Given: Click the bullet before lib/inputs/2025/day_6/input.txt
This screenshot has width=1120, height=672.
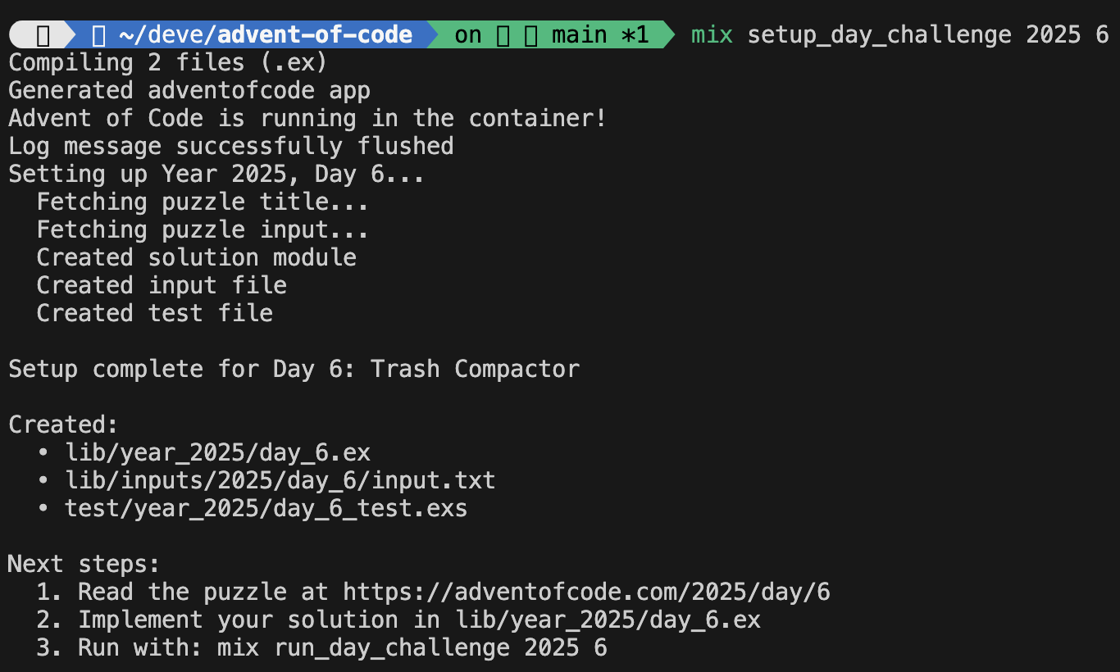Looking at the screenshot, I should 43,480.
